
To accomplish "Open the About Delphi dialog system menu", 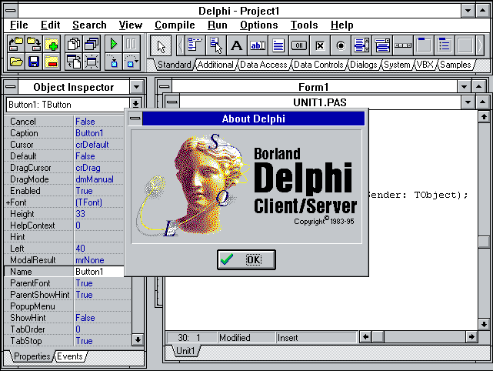I will pyautogui.click(x=135, y=119).
